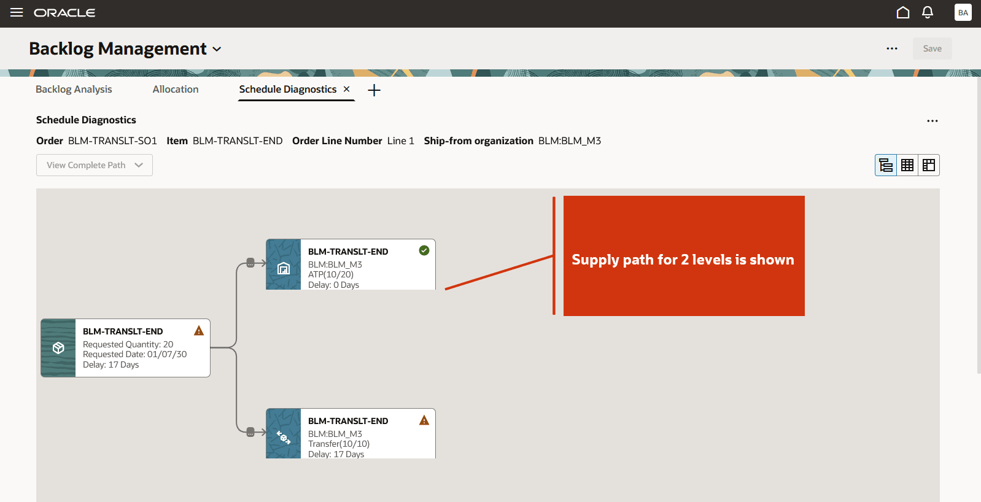The image size is (981, 502).
Task: Click the disabled Save button
Action: 932,48
